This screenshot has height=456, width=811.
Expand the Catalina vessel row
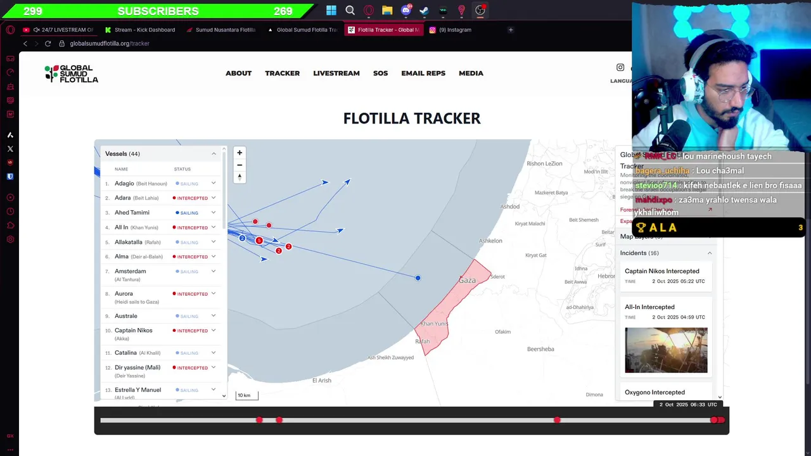pos(214,352)
